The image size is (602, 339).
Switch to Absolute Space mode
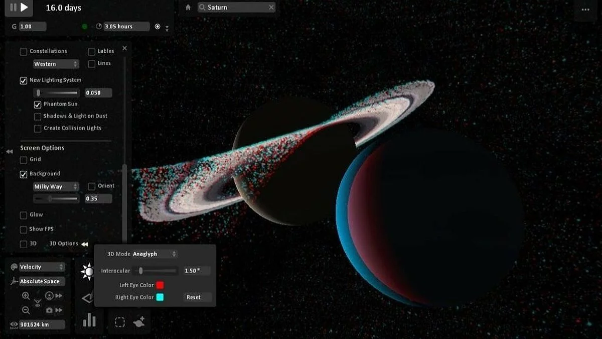(41, 281)
